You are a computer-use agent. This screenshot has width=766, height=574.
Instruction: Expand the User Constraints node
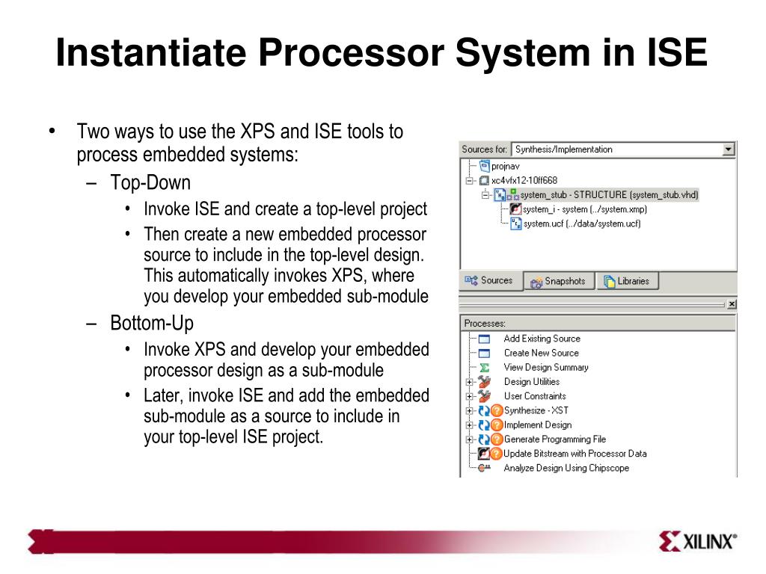470,396
